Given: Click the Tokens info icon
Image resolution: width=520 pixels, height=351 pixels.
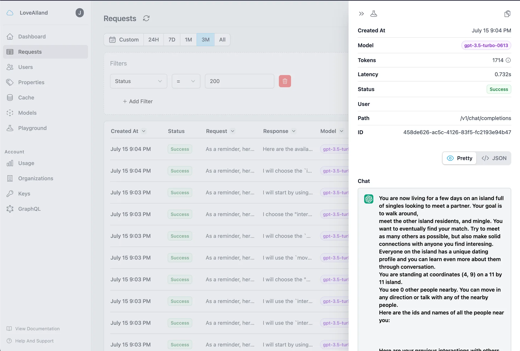Looking at the screenshot, I should 508,60.
